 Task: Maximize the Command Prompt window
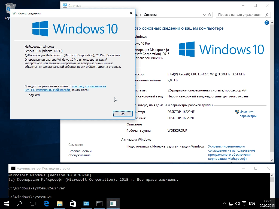pos(256,168)
